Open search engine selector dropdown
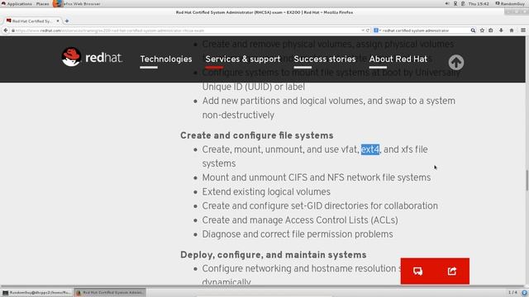This screenshot has width=529, height=297. point(377,31)
